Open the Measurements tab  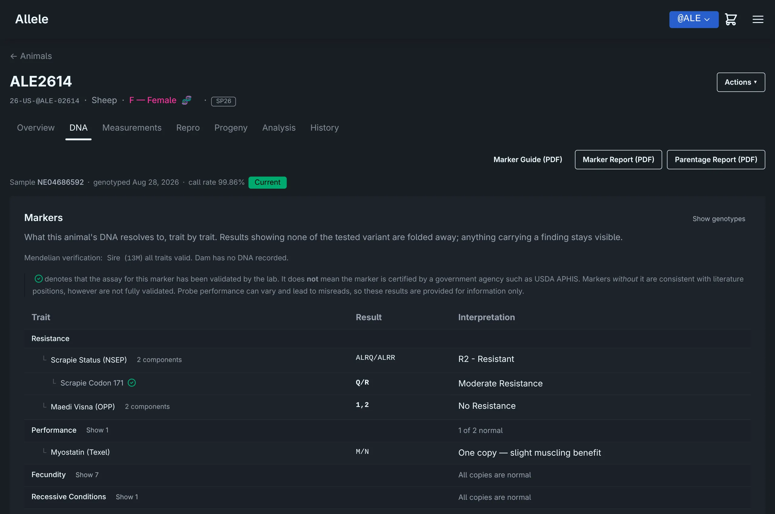[132, 128]
